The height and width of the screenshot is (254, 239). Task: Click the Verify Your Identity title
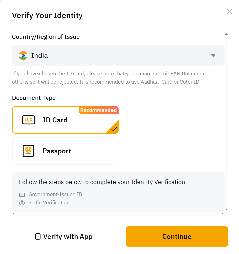coord(47,15)
